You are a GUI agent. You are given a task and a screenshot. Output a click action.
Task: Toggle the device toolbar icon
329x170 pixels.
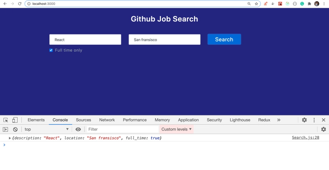pyautogui.click(x=15, y=120)
